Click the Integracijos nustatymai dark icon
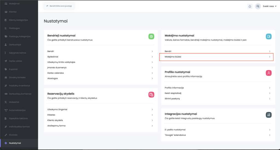Viewport: 280px width, 150px height. click(x=269, y=115)
